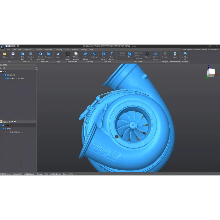Click the first history panel view icon
The width and height of the screenshot is (220, 220).
tap(1, 122)
